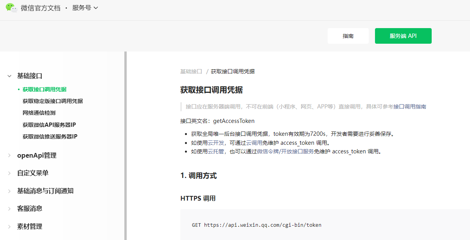The height and width of the screenshot is (240, 470).
Task: Expand the 自定义菜单 chevron
Action: (9, 173)
